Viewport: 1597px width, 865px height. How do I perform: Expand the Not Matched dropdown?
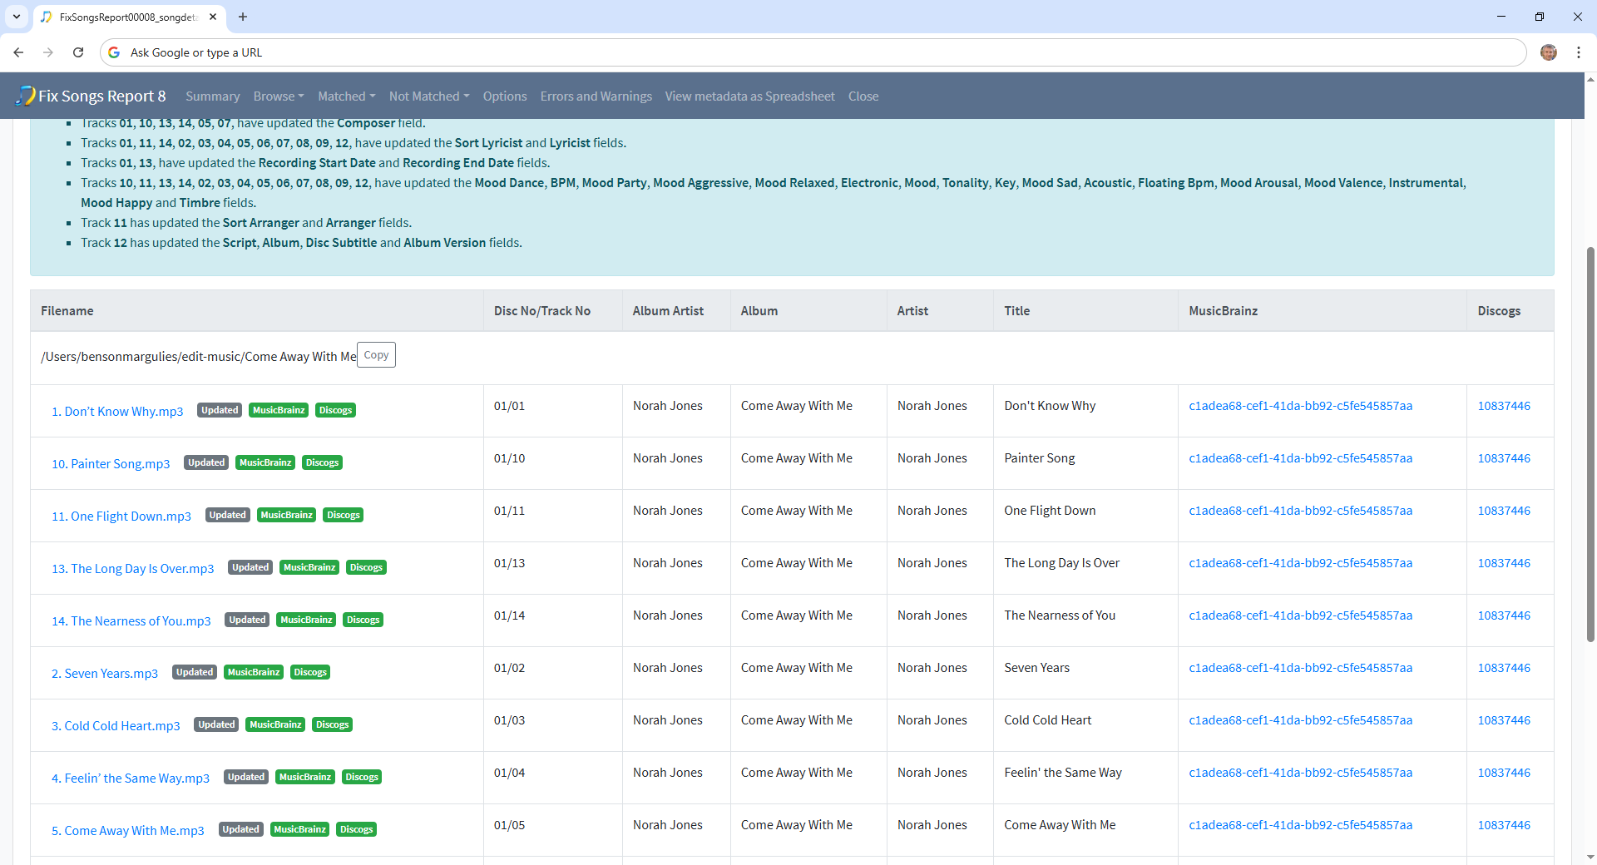(428, 96)
